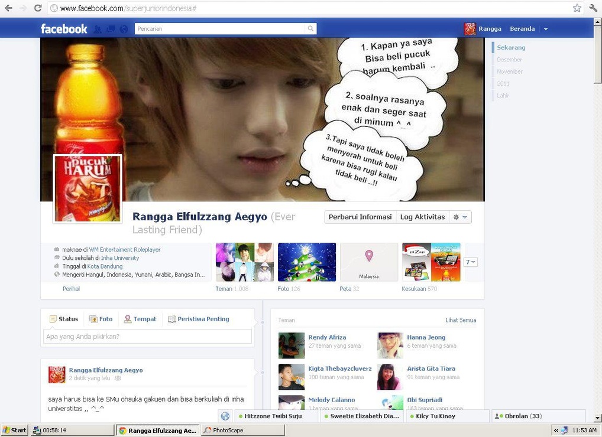Open the Peta Malaysia map thumbnail
The width and height of the screenshot is (602, 437).
click(369, 262)
